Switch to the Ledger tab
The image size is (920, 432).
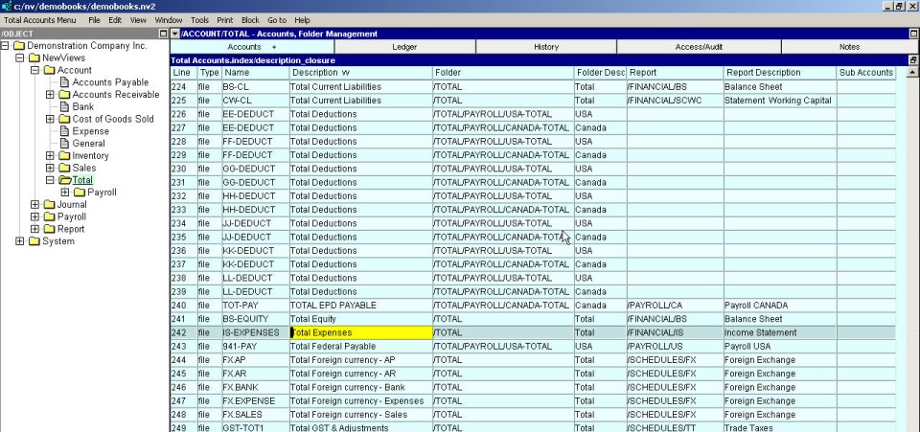tap(404, 47)
